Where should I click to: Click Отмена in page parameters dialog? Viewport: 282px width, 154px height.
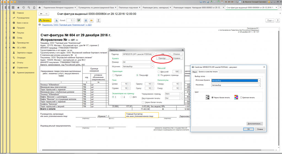(177, 54)
